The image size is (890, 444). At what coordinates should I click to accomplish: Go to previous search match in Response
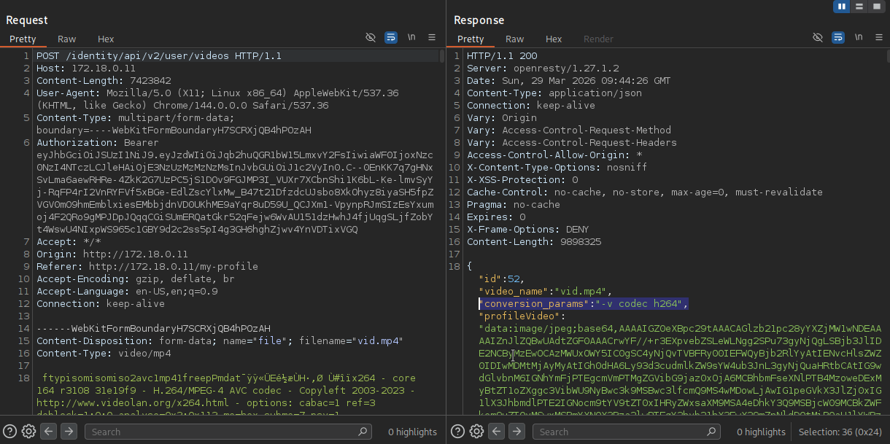tap(496, 431)
